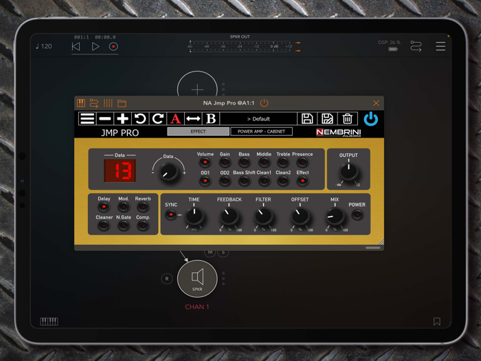Click the minus previous preset button

tap(105, 118)
